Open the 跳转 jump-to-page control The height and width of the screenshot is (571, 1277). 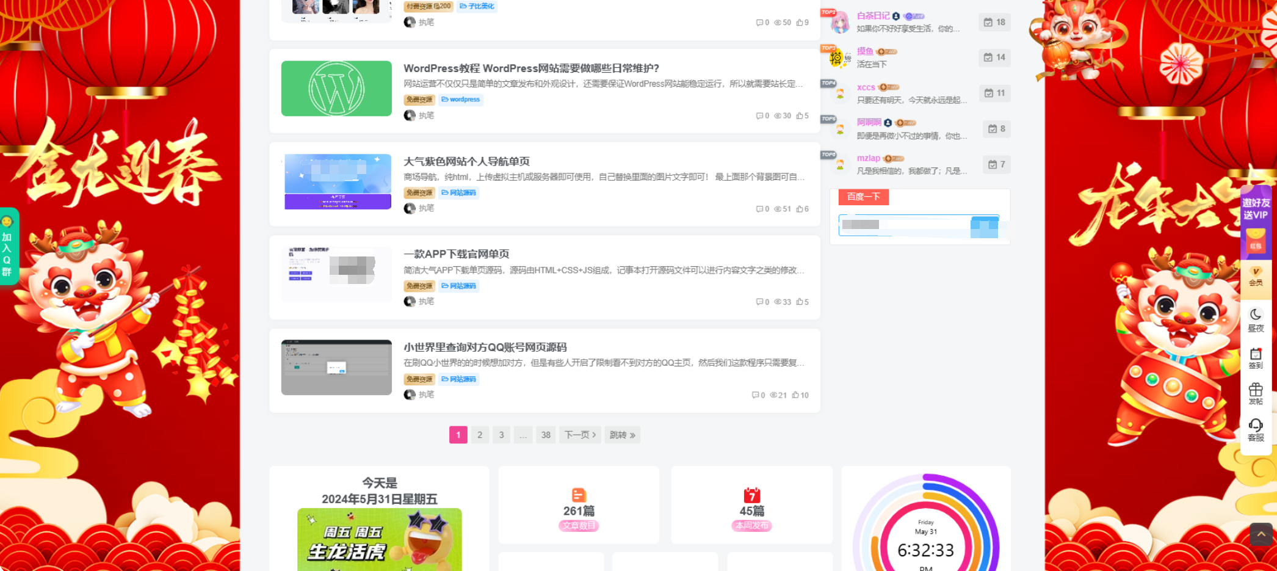(622, 435)
